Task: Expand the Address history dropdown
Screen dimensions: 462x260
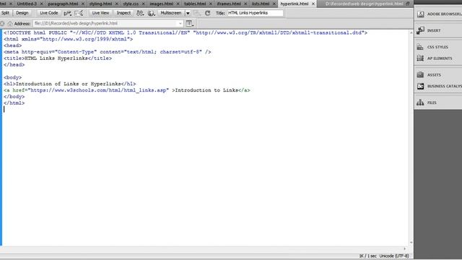Action: click(x=180, y=23)
